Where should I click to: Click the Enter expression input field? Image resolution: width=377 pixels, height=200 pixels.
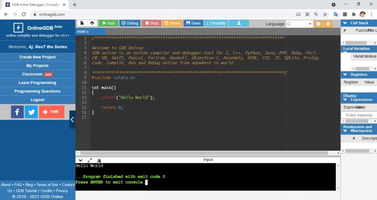click(358, 115)
